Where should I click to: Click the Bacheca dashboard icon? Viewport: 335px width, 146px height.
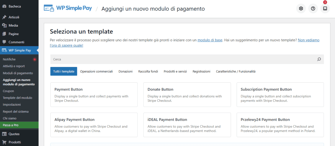coord(4,6)
